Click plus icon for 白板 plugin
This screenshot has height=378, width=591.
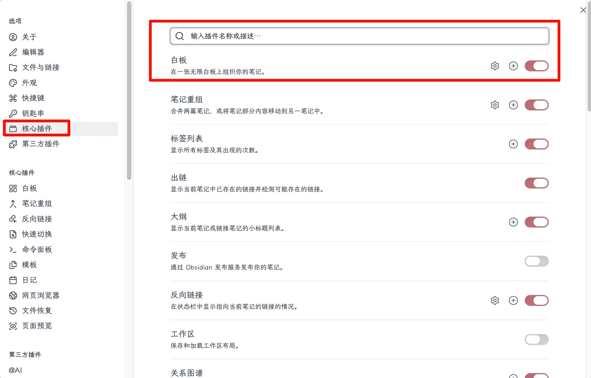513,66
